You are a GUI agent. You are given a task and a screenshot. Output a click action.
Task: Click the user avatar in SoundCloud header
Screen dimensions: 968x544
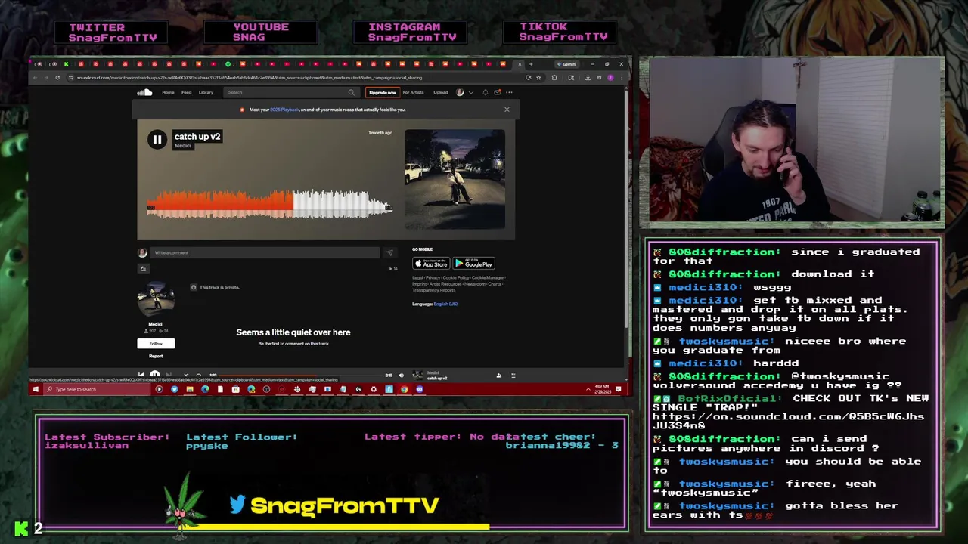(460, 92)
